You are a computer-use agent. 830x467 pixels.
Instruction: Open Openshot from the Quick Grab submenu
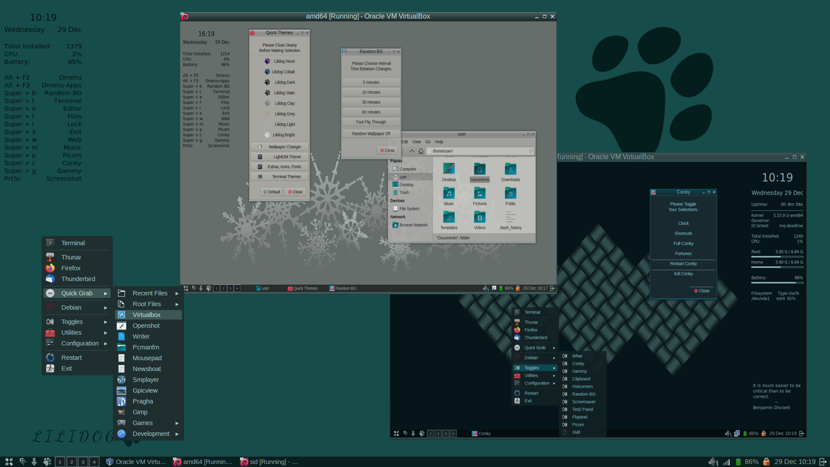click(148, 326)
